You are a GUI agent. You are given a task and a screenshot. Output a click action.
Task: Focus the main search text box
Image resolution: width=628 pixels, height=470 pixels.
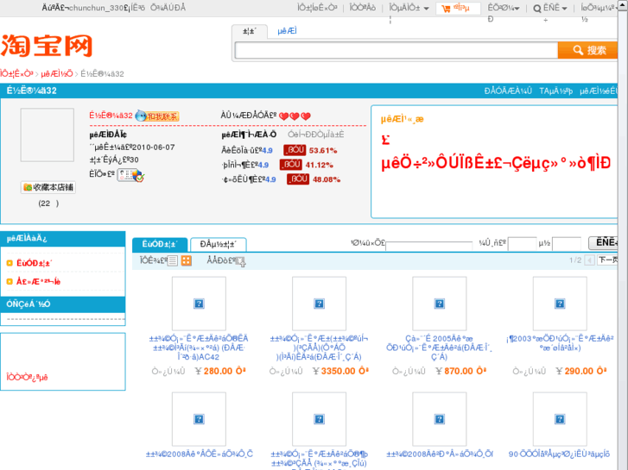tap(396, 50)
